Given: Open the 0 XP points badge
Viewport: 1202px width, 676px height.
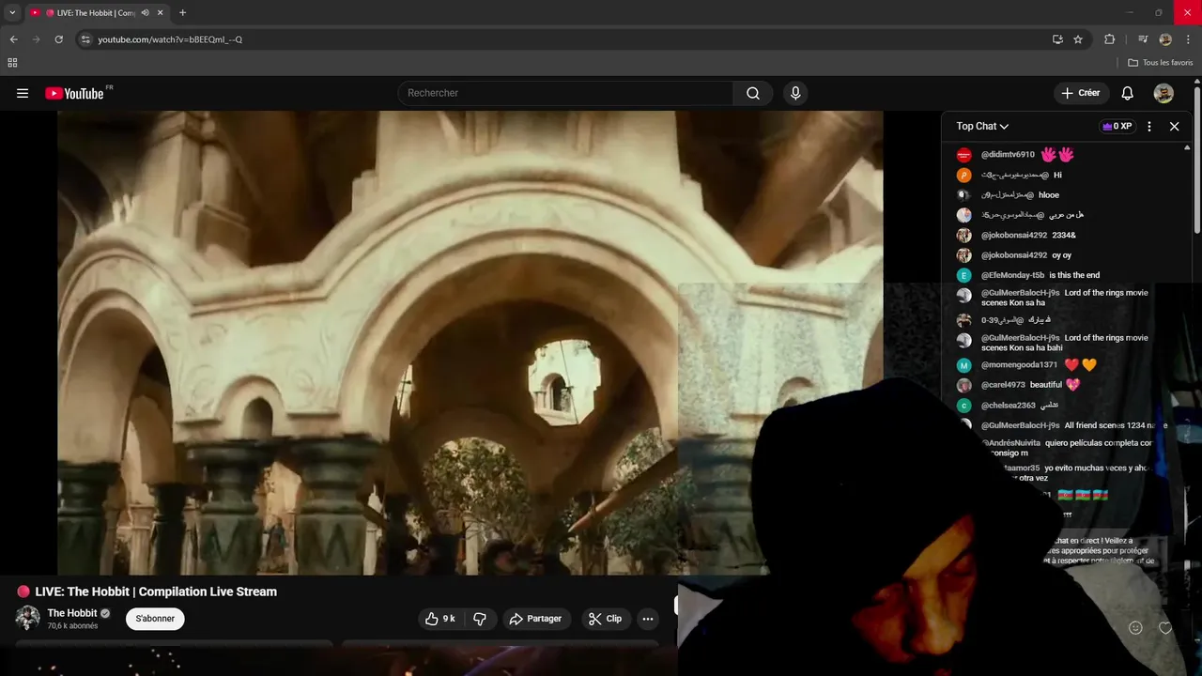Looking at the screenshot, I should click(1117, 126).
